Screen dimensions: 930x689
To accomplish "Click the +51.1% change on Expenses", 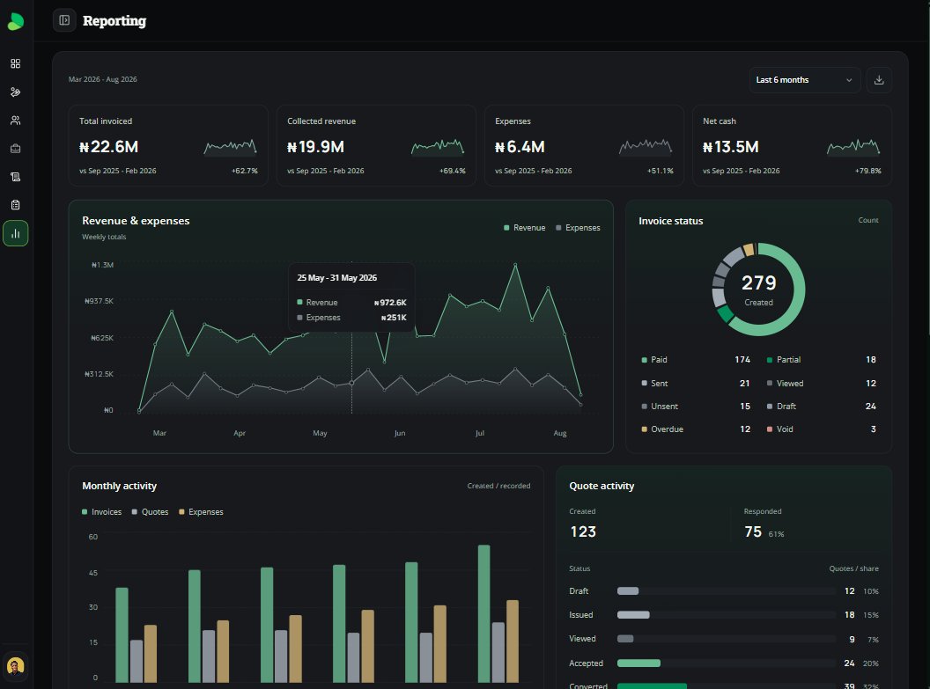I will coord(661,171).
